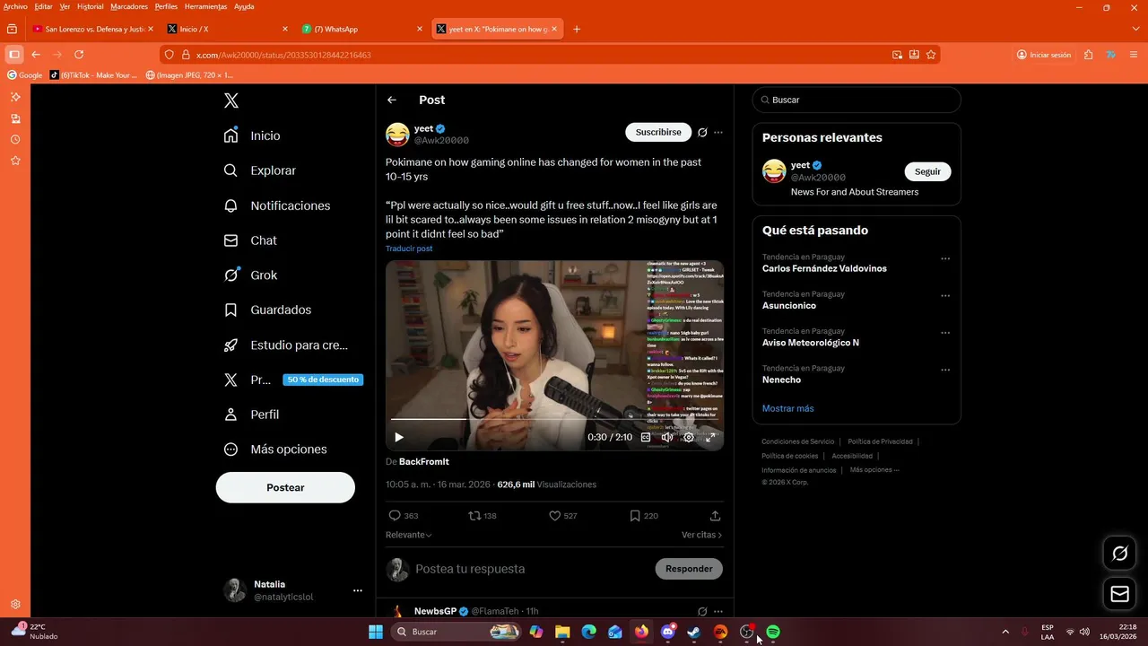1148x646 pixels.
Task: Open TikTok bookmark in bookmarks bar
Action: [x=94, y=75]
